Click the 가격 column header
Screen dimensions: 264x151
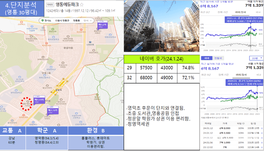(225, 123)
